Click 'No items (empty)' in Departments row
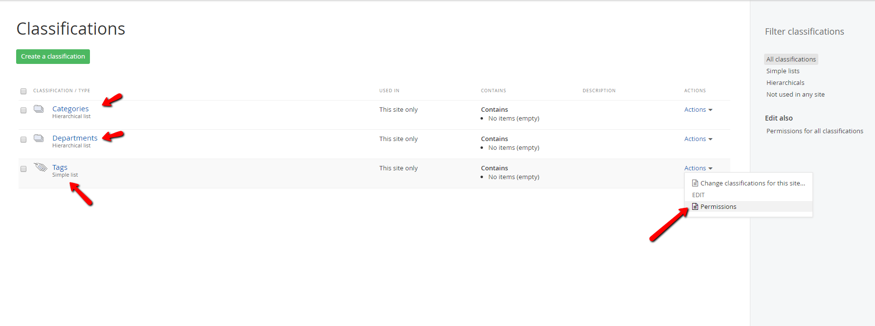This screenshot has width=875, height=326. coord(514,148)
